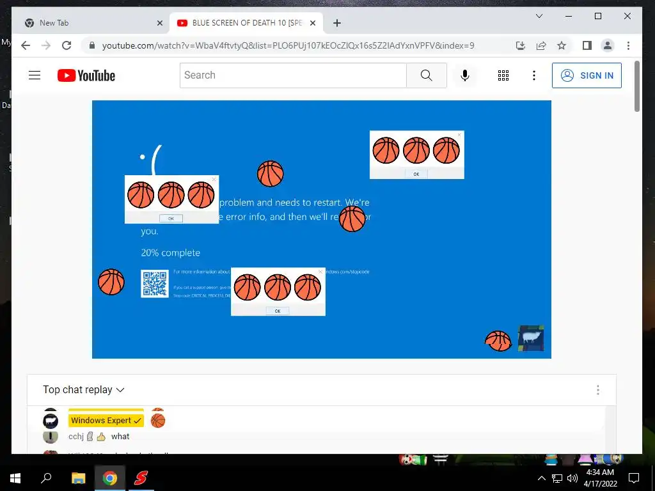This screenshot has height=491, width=655.
Task: Reload the YouTube page
Action: (67, 45)
